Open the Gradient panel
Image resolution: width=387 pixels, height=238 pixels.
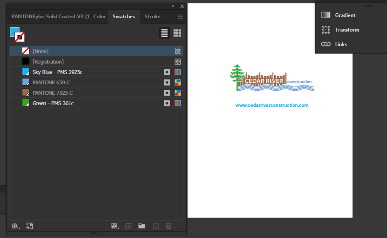pyautogui.click(x=345, y=15)
